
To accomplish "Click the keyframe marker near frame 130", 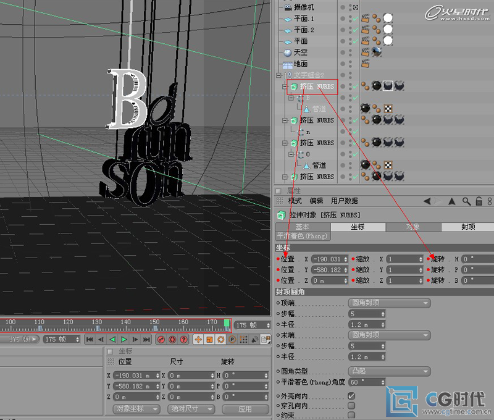I will [x=98, y=329].
